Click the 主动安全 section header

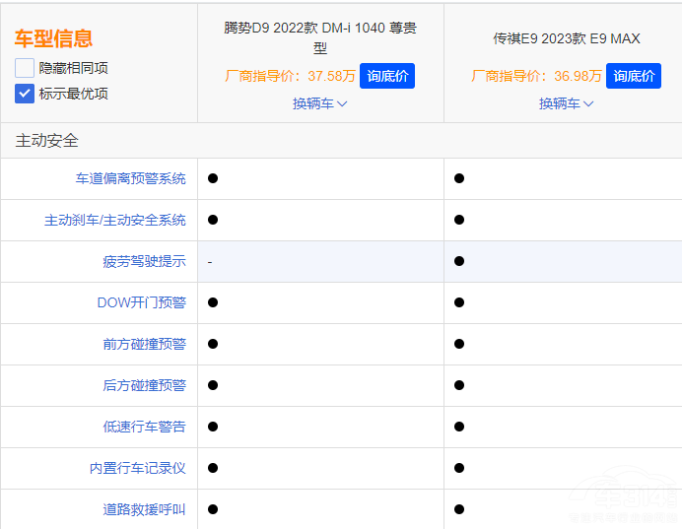(x=47, y=141)
